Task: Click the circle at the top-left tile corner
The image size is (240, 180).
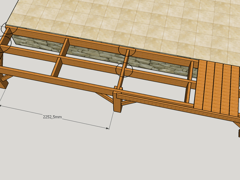Action: 8,28
